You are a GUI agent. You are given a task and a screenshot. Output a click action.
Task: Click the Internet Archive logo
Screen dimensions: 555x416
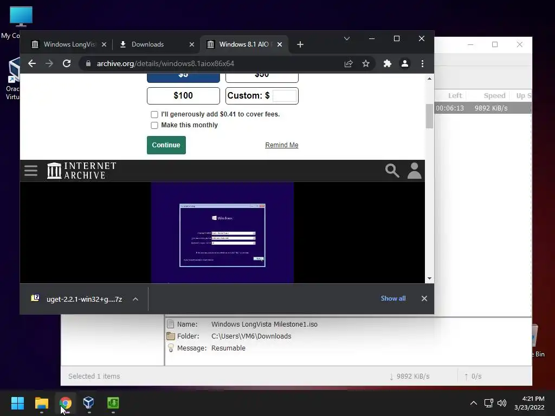[x=81, y=171]
